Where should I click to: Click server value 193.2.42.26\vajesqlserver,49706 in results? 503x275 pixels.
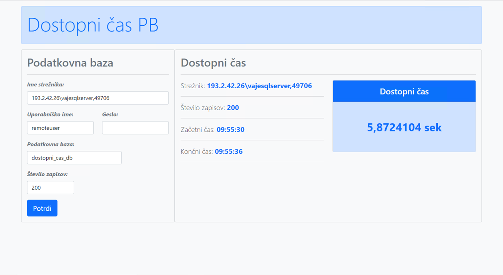260,86
